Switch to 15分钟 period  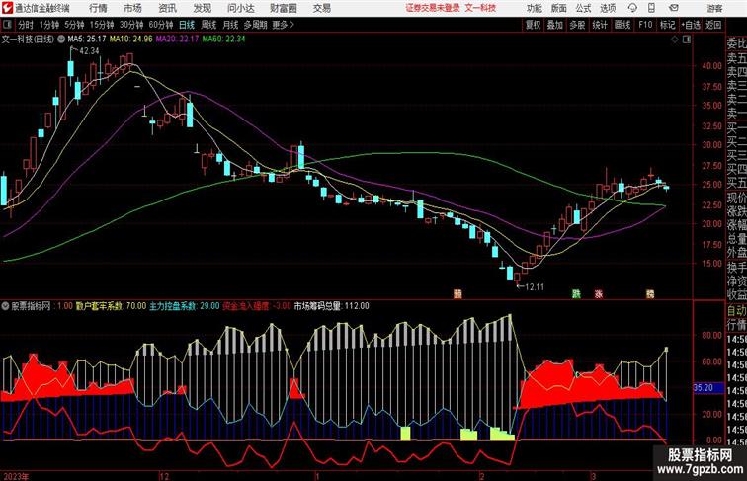pyautogui.click(x=102, y=25)
